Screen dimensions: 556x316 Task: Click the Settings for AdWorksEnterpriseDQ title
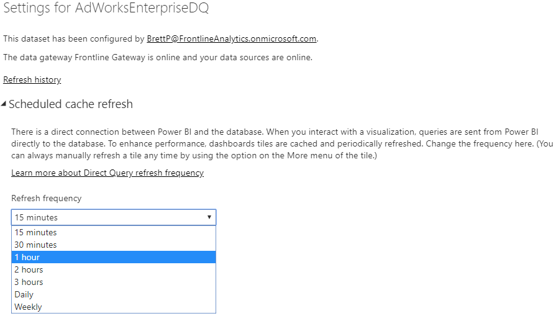(x=106, y=8)
